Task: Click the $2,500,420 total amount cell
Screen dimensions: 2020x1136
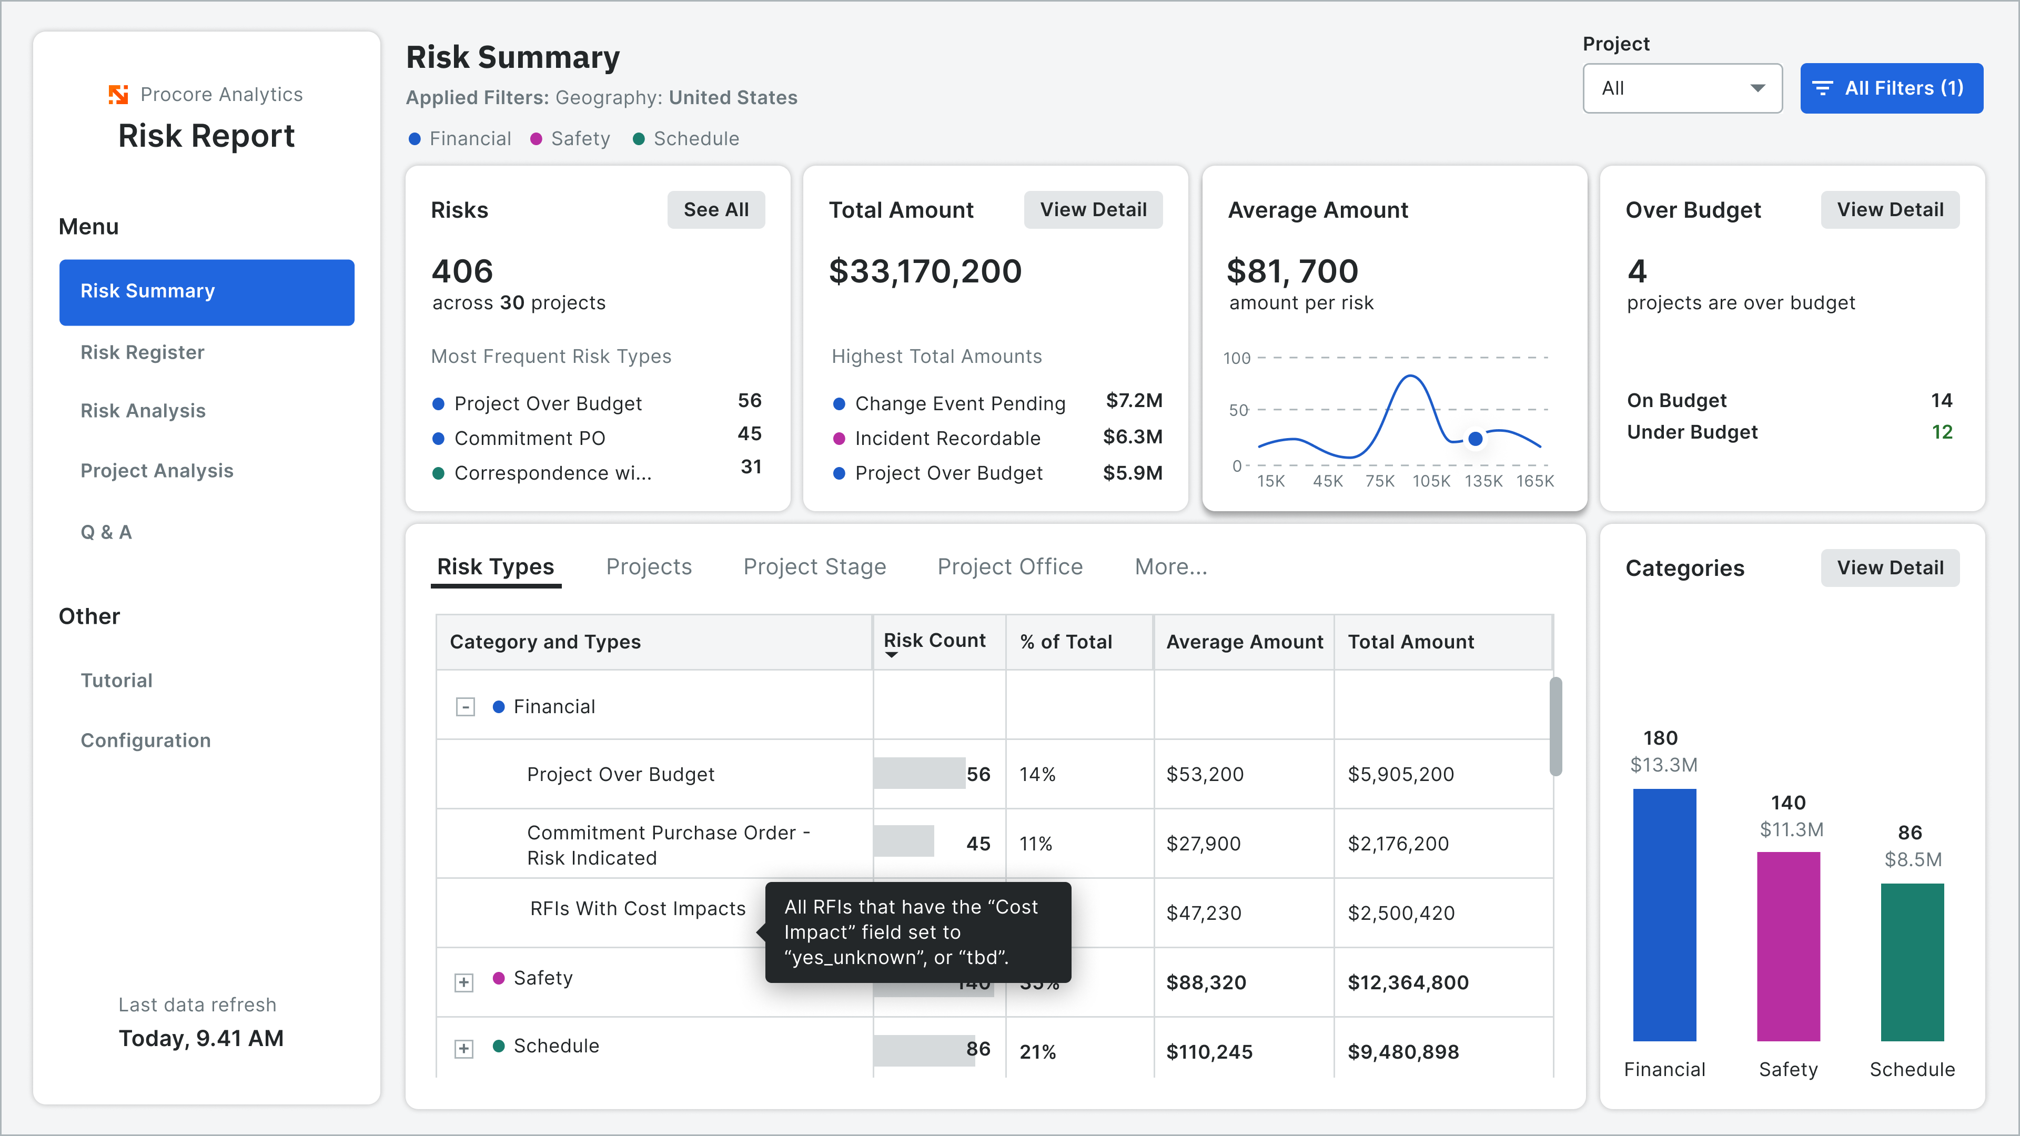Action: click(1400, 914)
